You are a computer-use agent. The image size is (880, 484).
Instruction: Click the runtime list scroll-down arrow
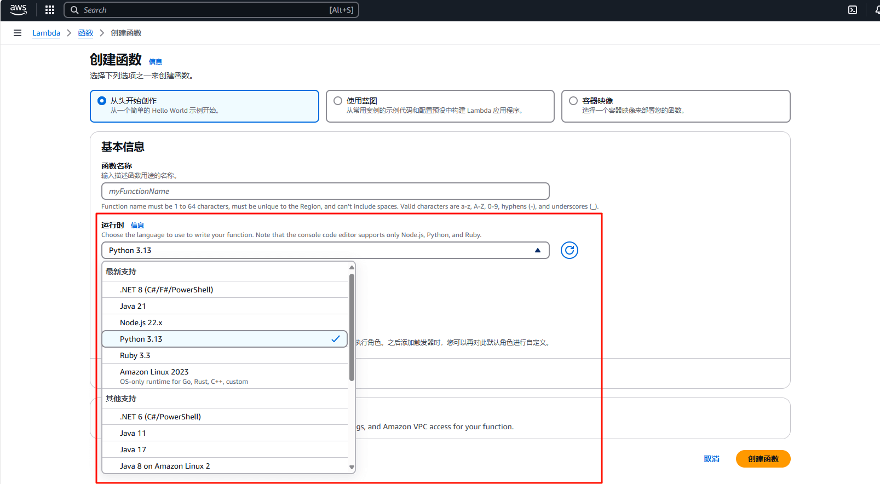[352, 468]
